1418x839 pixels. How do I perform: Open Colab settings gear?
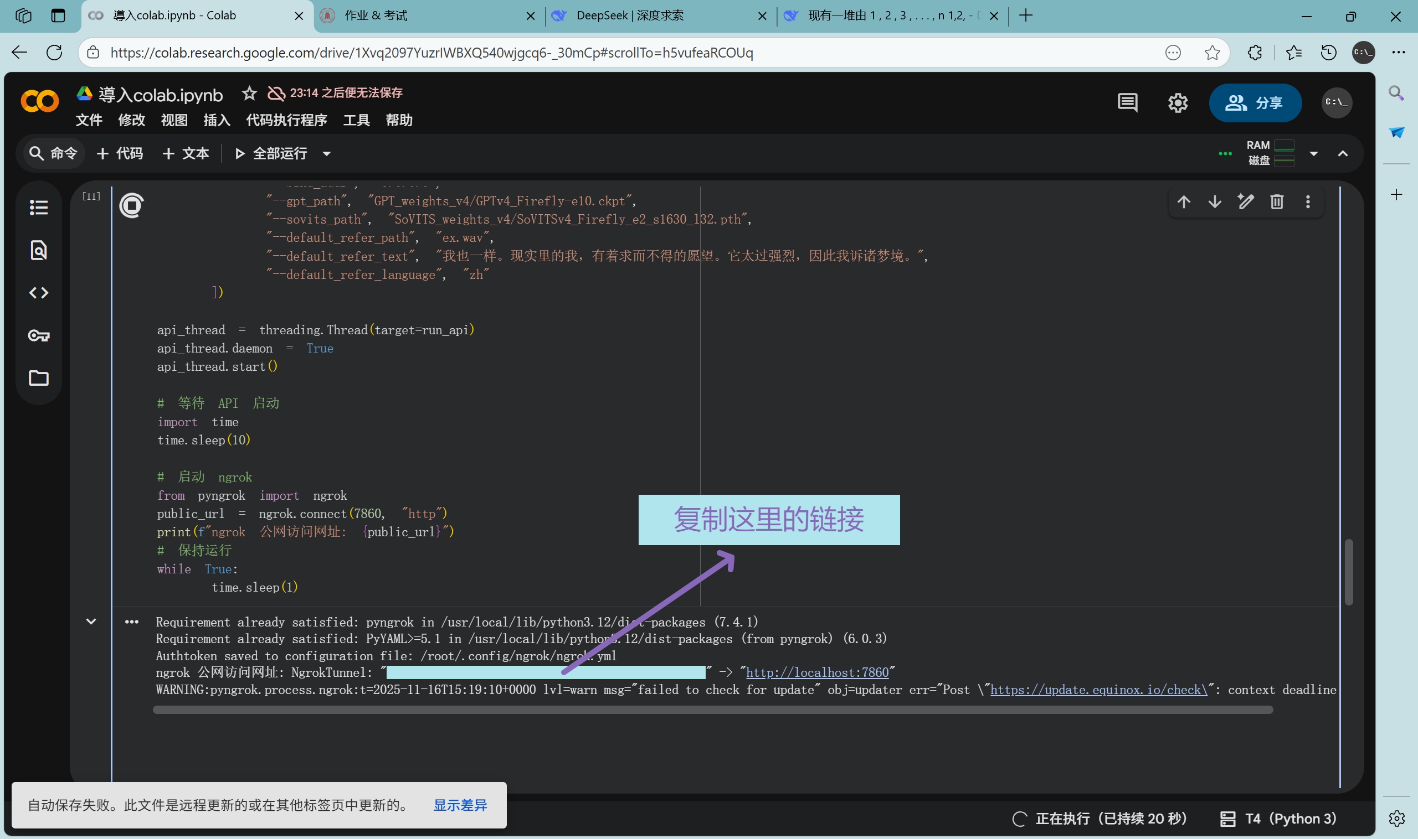[1178, 103]
